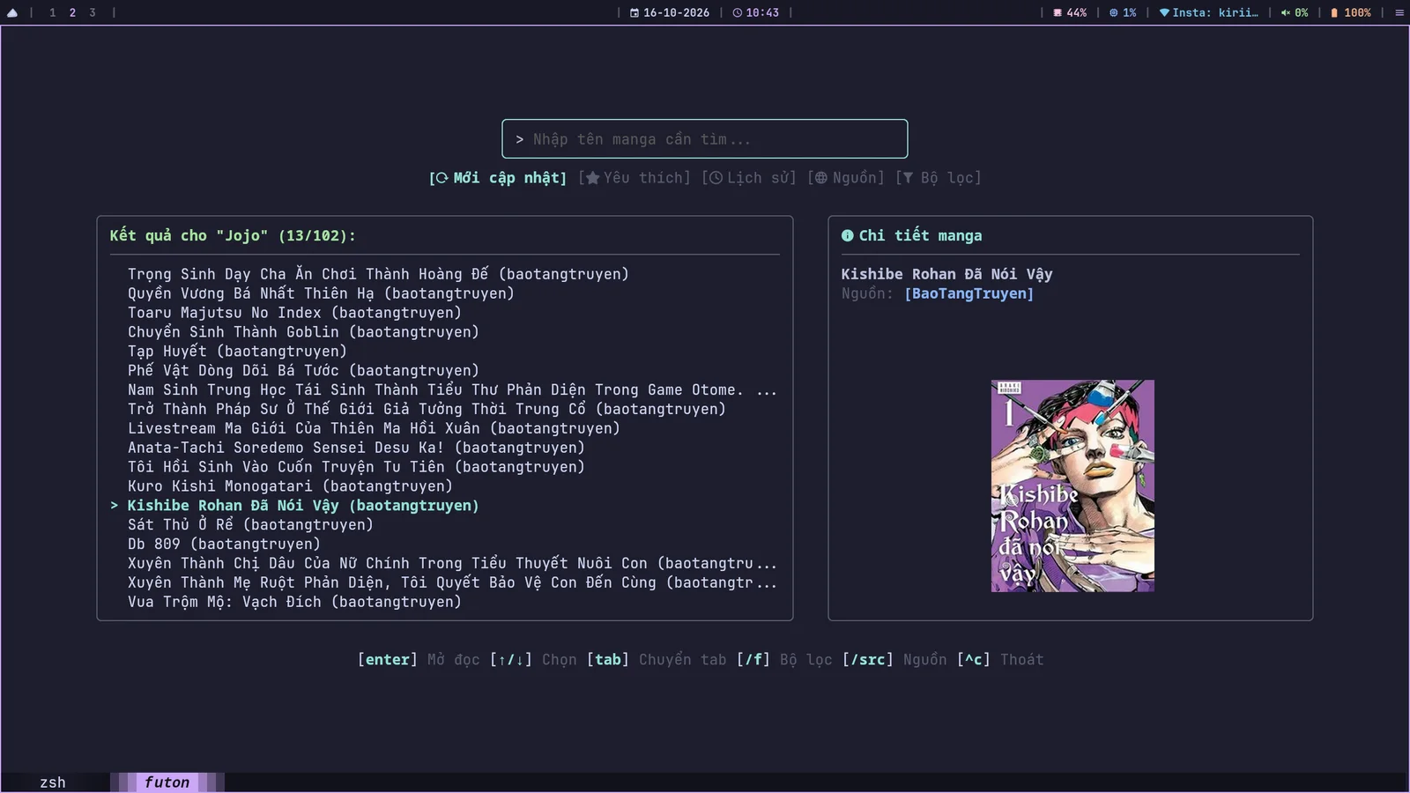Focus the manga search input field

click(x=705, y=139)
